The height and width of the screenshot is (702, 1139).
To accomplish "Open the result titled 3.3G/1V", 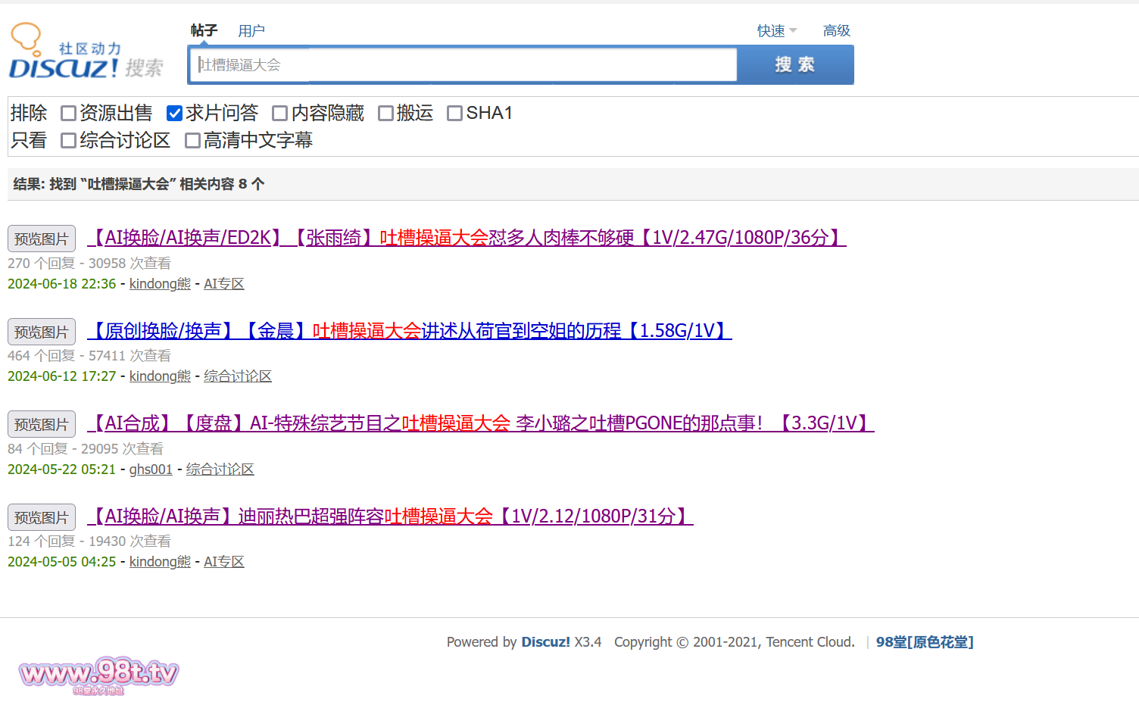I will click(481, 423).
